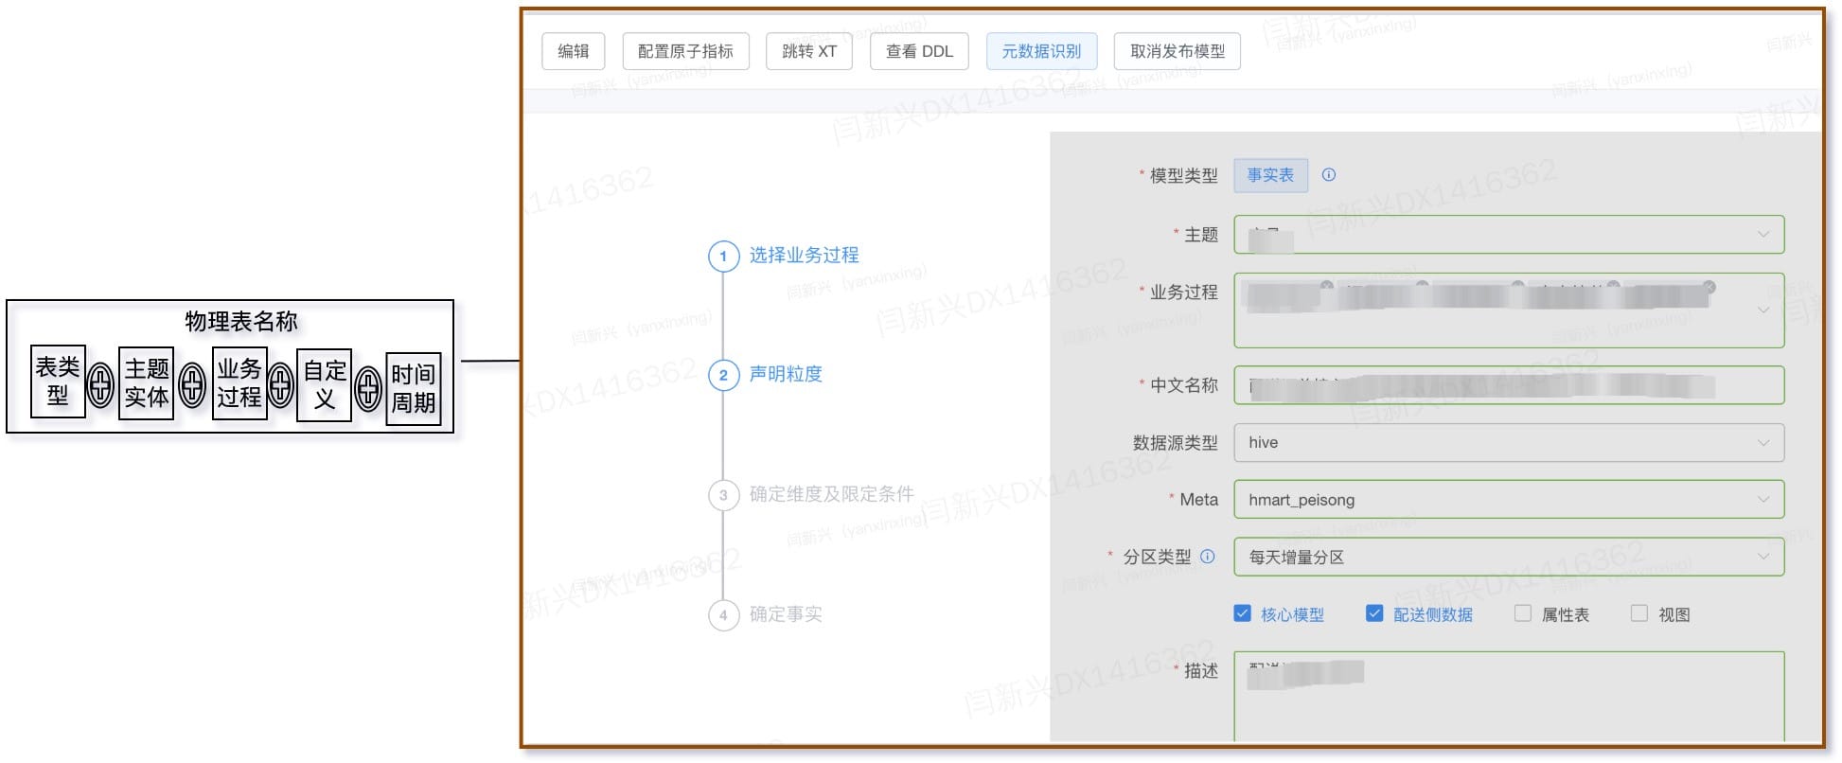Open the Meta hmart_peisong dropdown

[x=1508, y=500]
